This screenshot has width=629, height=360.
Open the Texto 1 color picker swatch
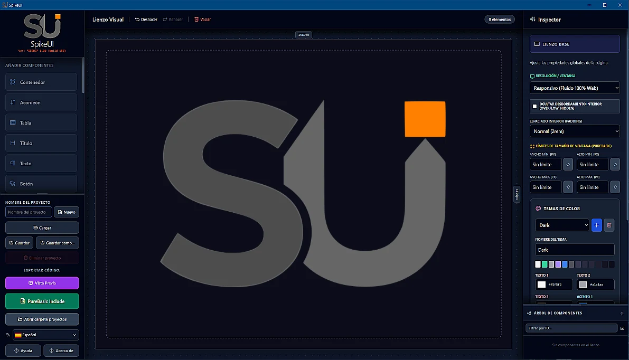click(x=541, y=285)
